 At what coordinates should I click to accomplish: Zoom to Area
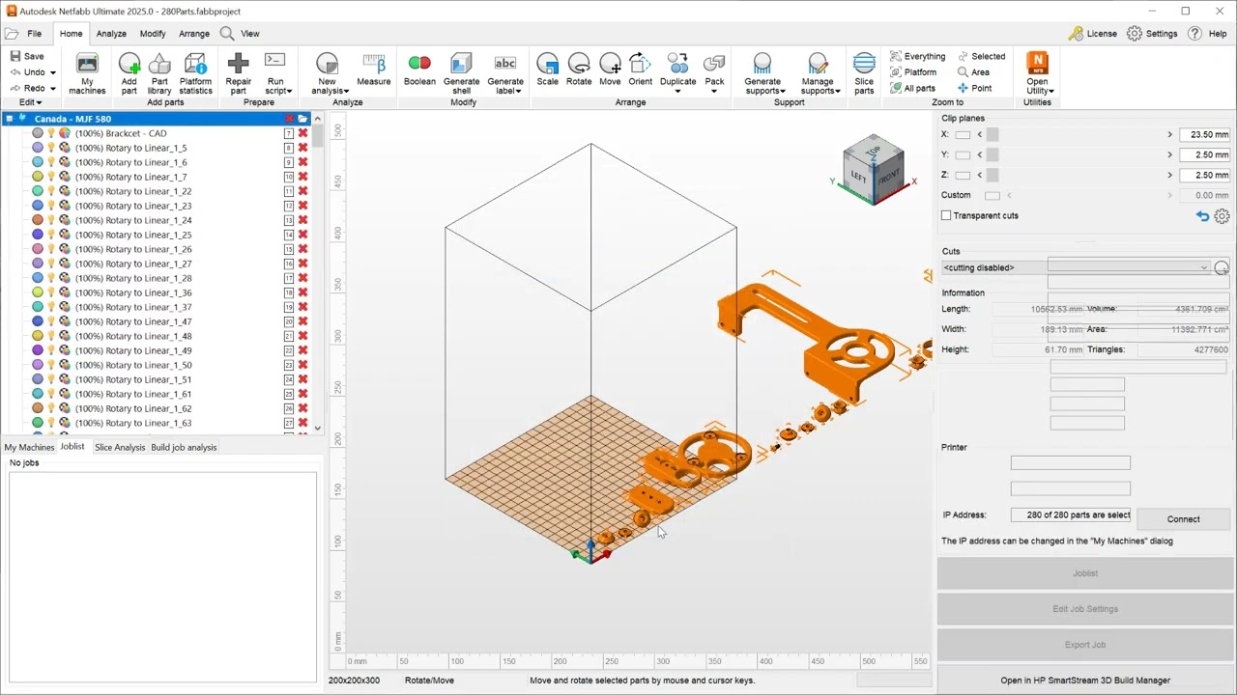point(973,71)
